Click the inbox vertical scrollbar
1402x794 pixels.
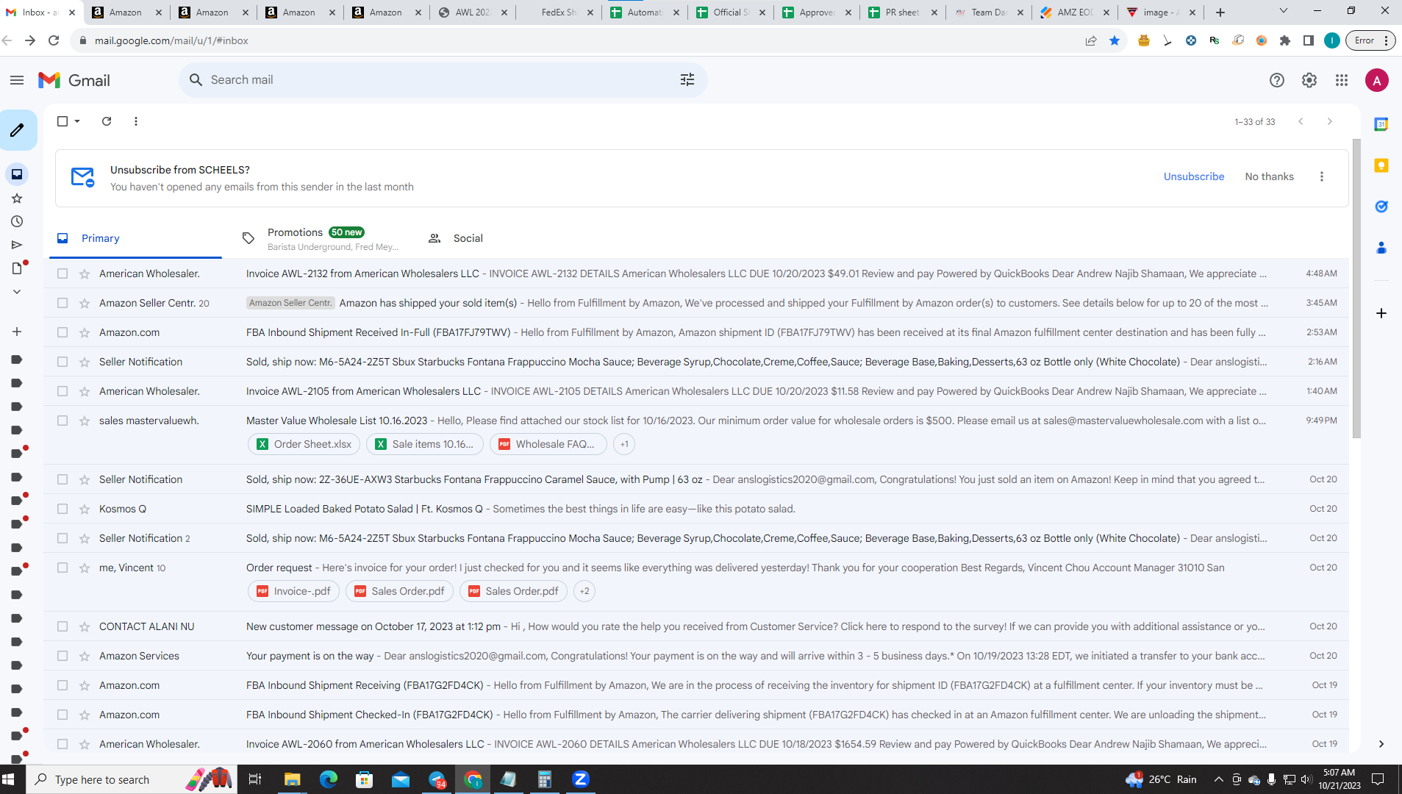click(x=1357, y=288)
